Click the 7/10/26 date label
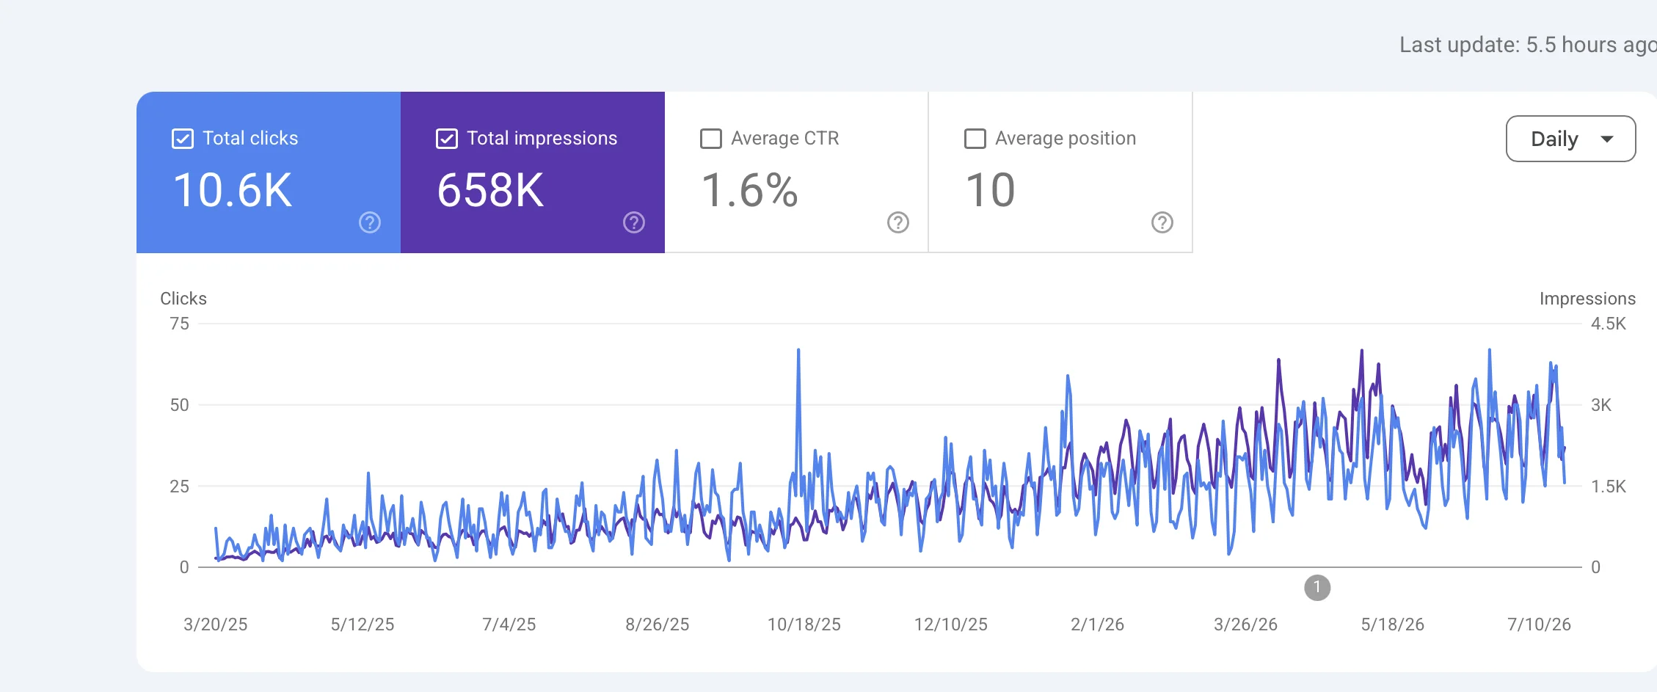Screen dimensions: 1657x692 pos(1540,624)
